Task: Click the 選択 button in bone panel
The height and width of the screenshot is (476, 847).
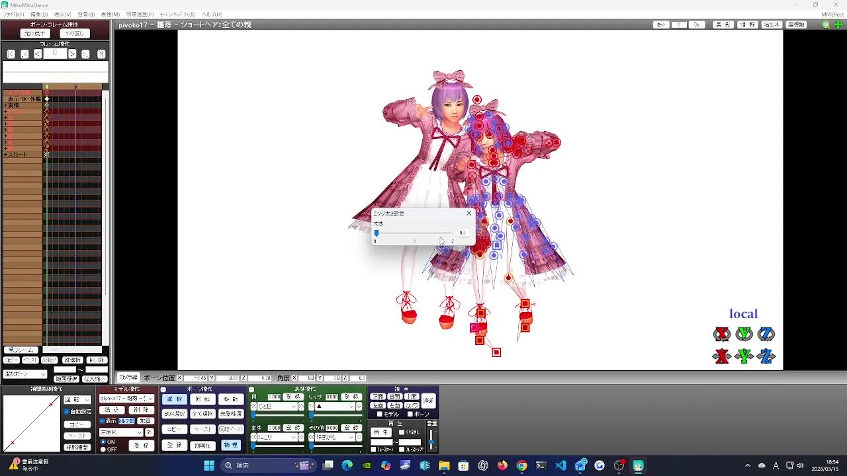Action: pyautogui.click(x=175, y=399)
